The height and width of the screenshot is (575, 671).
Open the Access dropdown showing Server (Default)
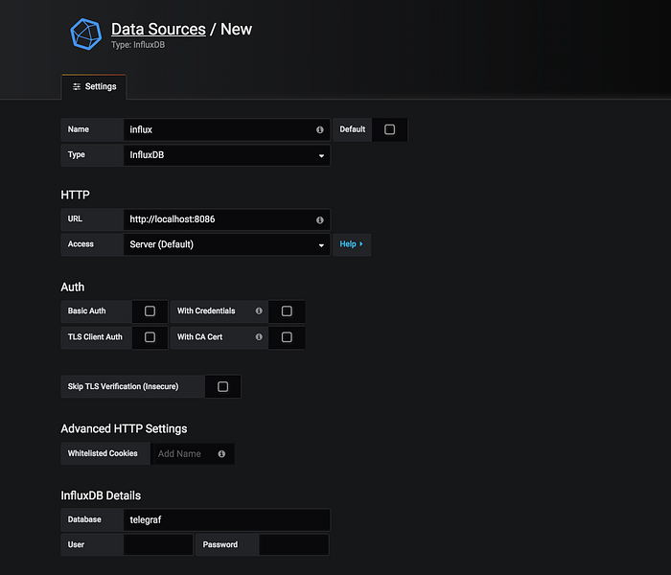[x=227, y=244]
